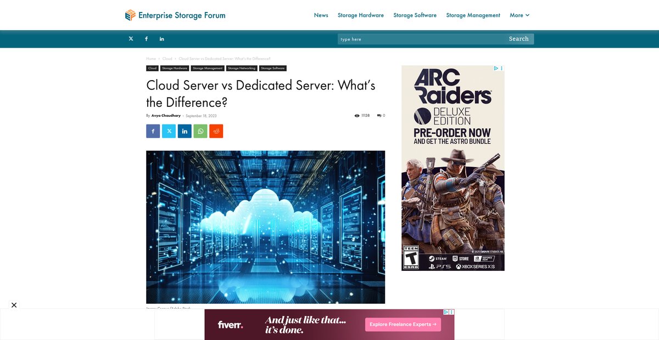Viewport: 659px width, 340px height.
Task: Open the X (Twitter) profile in blue bar
Action: [131, 39]
